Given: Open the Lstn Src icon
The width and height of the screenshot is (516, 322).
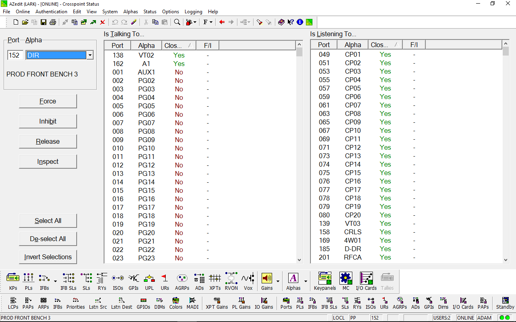Looking at the screenshot, I should pos(98,303).
